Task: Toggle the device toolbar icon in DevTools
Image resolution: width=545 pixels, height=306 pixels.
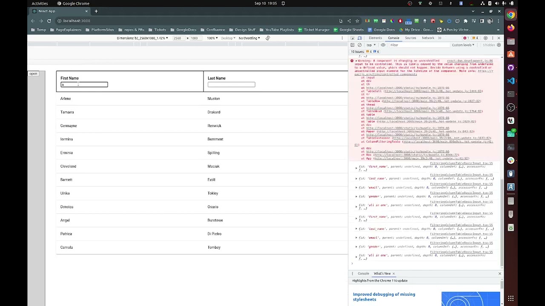Action: [359, 38]
